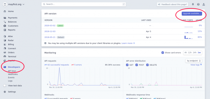This screenshot has width=210, height=99.
Task: Focus the Search input field
Action: pyautogui.click(x=83, y=4)
